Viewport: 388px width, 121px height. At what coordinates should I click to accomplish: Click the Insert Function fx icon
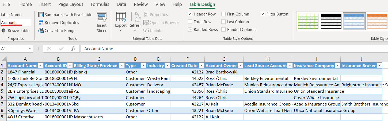pos(73,49)
